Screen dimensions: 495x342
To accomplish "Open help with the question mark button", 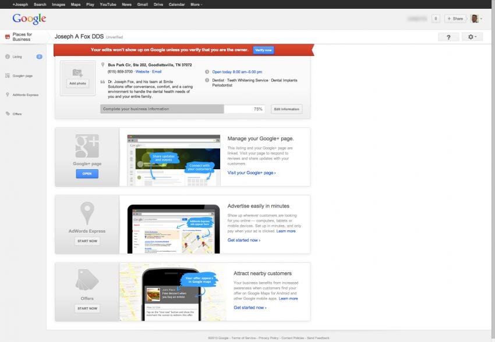I will [448, 37].
